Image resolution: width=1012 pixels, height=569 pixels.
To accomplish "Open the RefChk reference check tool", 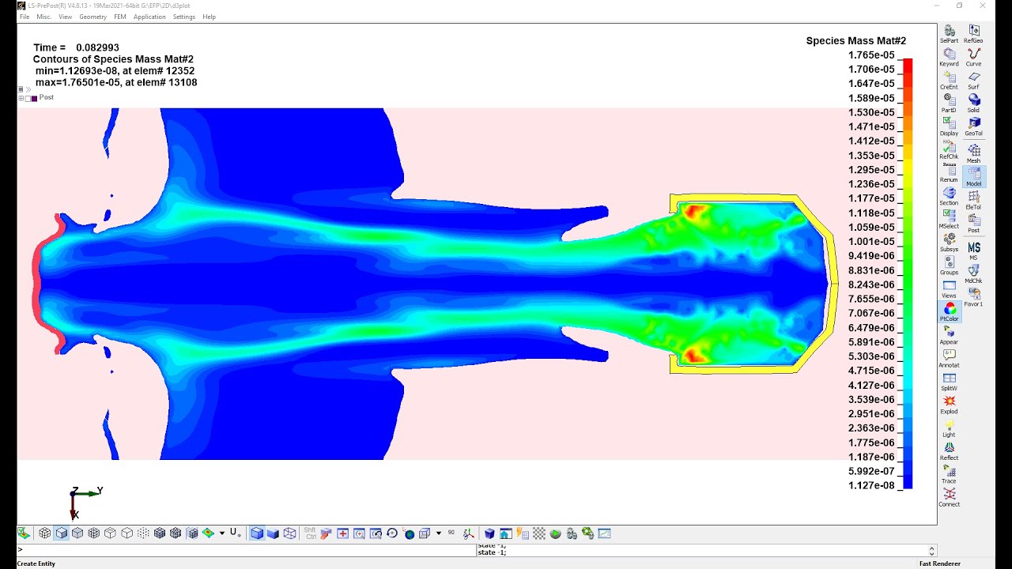I will pos(949,150).
